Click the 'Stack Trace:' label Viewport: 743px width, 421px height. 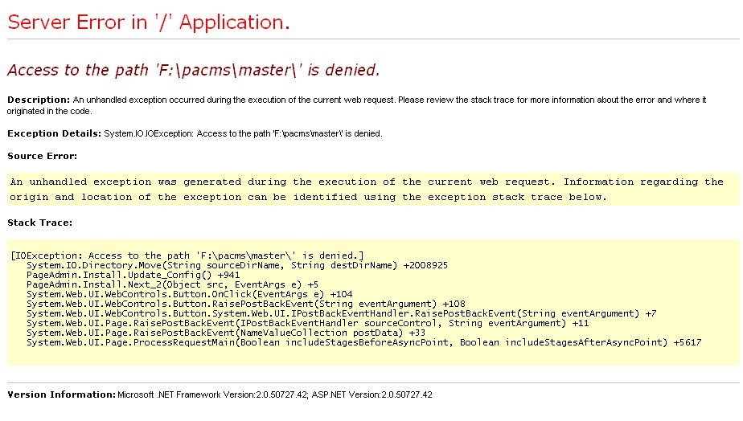[x=39, y=223]
